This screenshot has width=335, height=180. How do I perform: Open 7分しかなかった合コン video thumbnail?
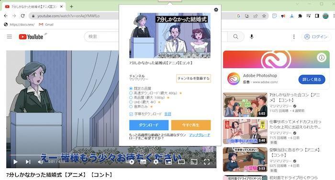pos(245,105)
